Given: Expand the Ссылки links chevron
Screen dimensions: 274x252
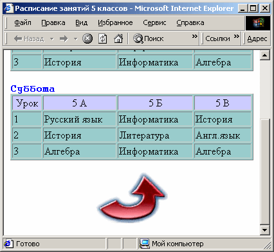Looking at the screenshot, I should (236, 36).
